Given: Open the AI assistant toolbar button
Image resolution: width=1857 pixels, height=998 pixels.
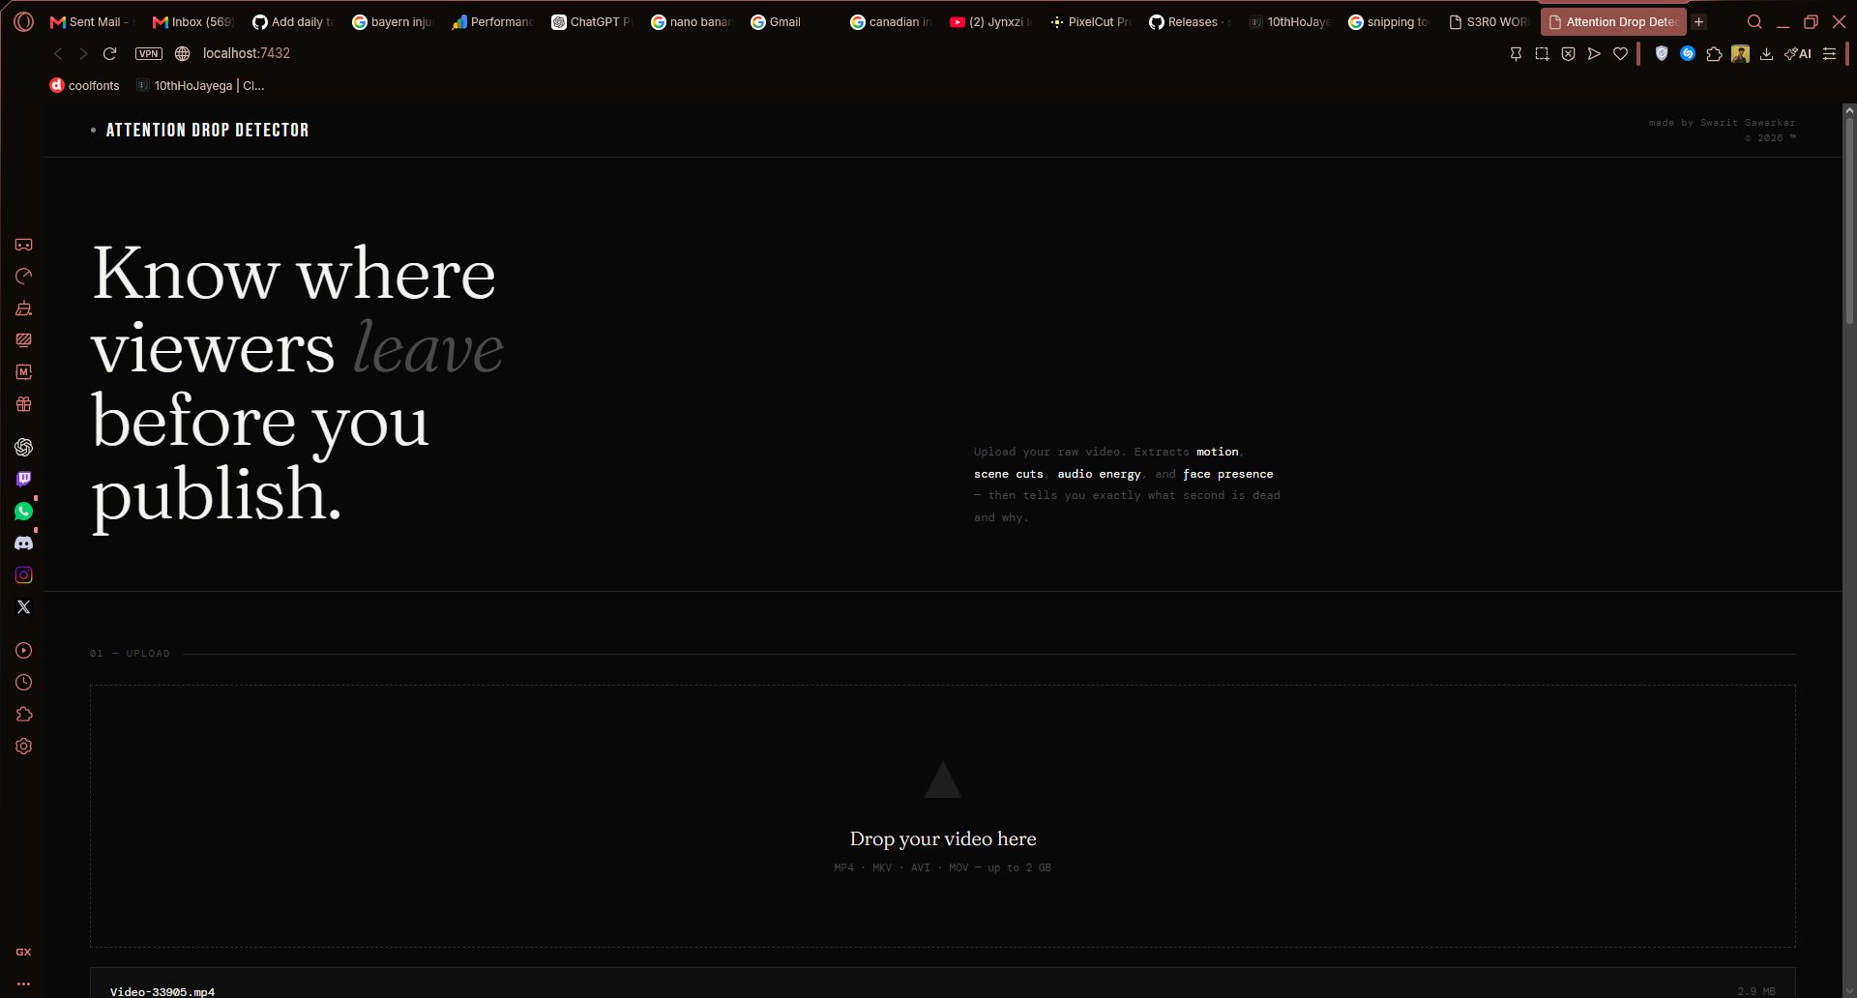Looking at the screenshot, I should 1798,54.
